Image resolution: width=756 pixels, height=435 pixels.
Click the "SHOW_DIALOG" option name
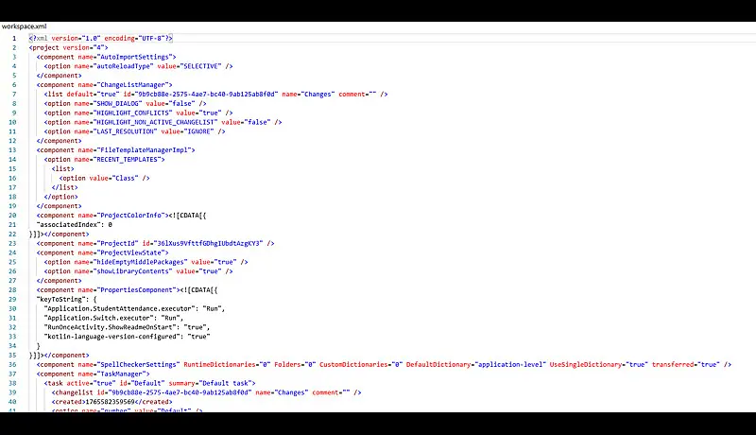click(x=117, y=104)
